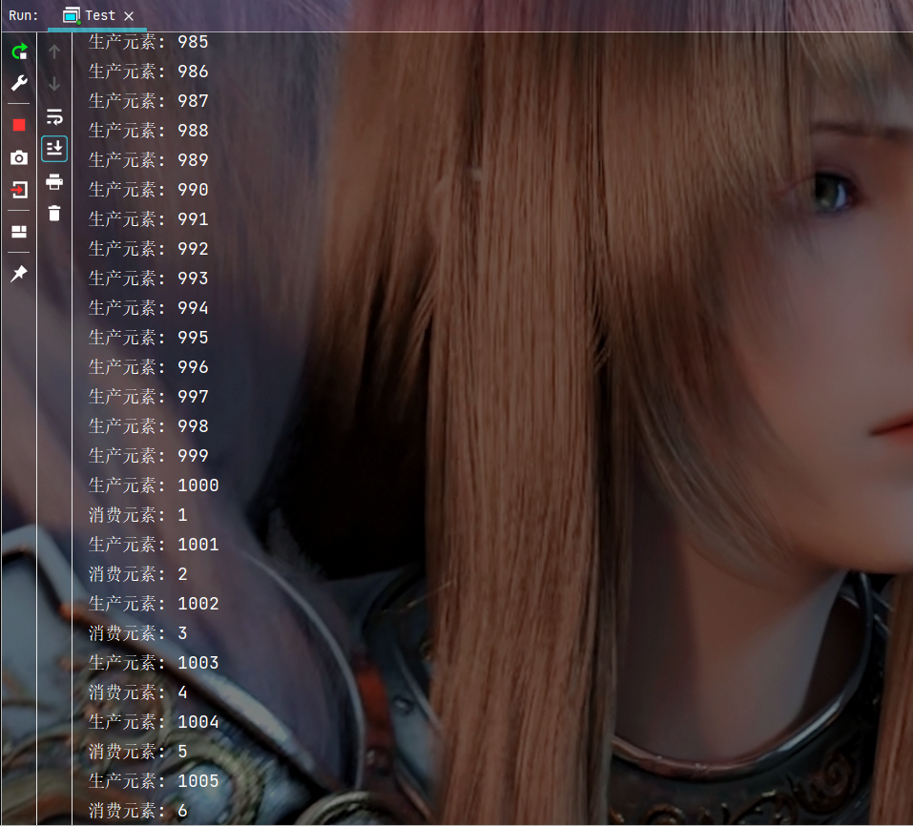The width and height of the screenshot is (913, 826).
Task: Click console line 消费元素: 5
Action: tap(138, 752)
